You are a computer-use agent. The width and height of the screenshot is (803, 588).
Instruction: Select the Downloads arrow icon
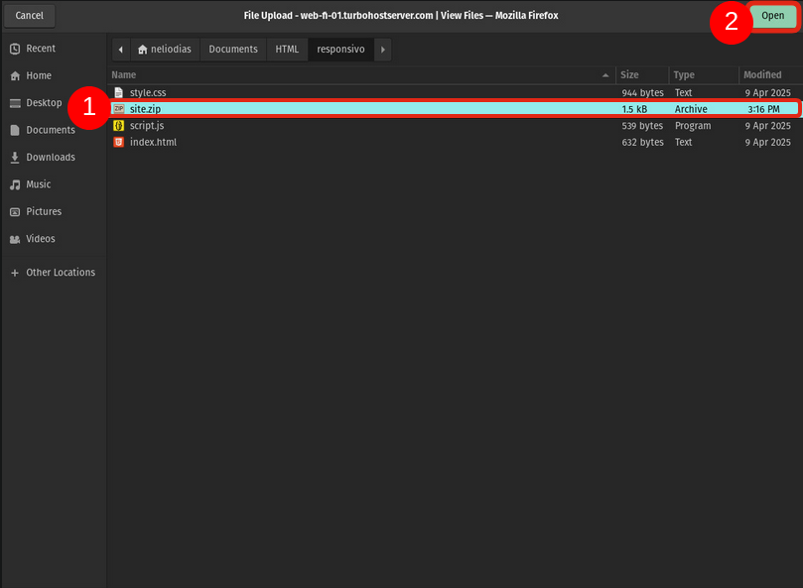pyautogui.click(x=15, y=158)
